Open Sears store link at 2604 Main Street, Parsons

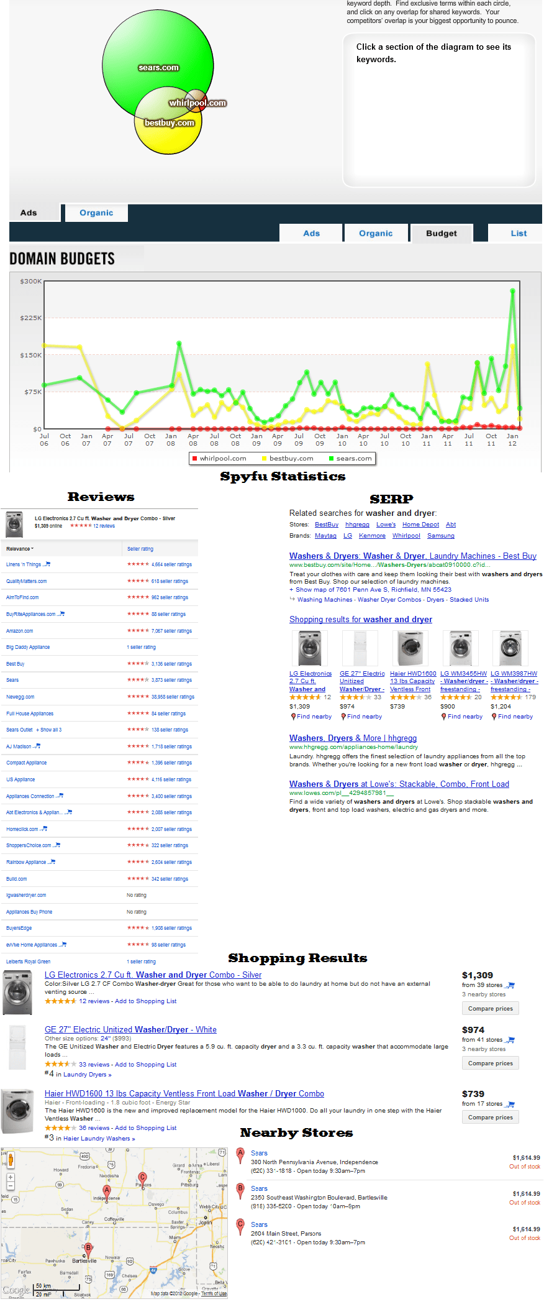[x=259, y=1225]
